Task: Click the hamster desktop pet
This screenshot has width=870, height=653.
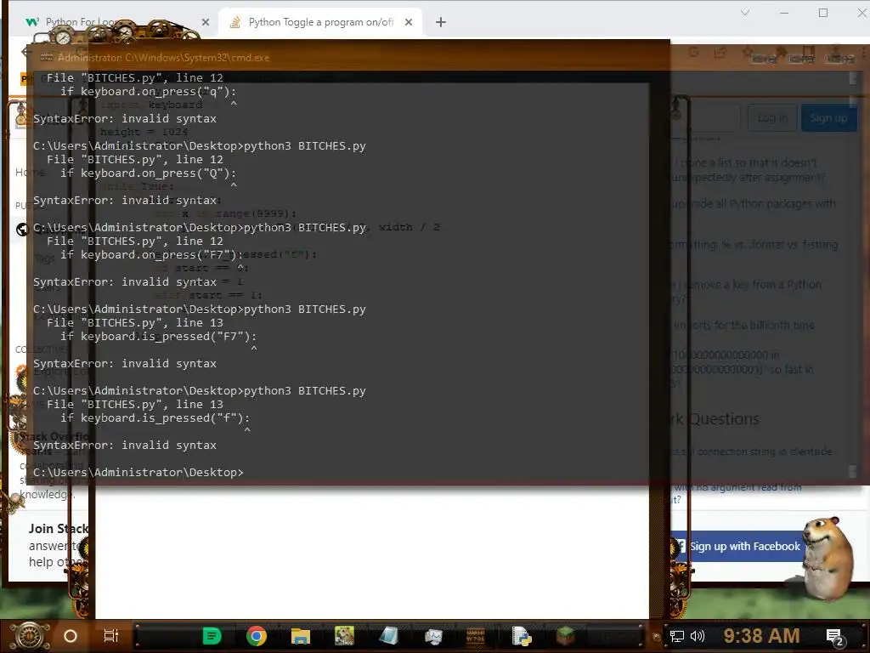Action: (828, 558)
